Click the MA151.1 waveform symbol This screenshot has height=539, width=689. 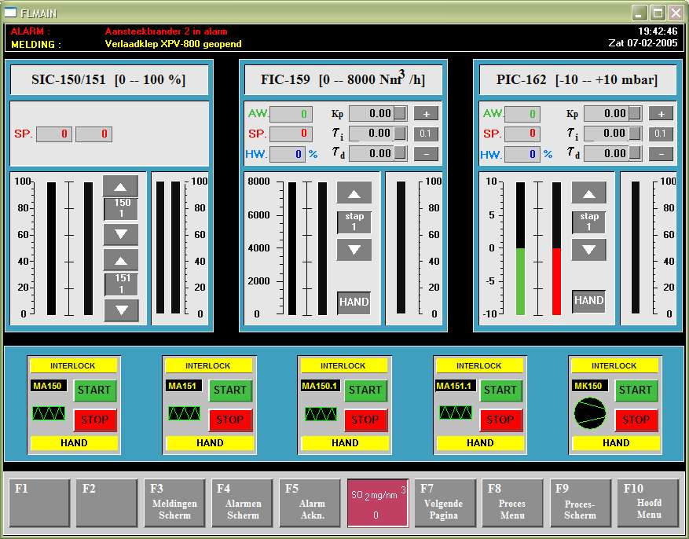click(x=455, y=412)
